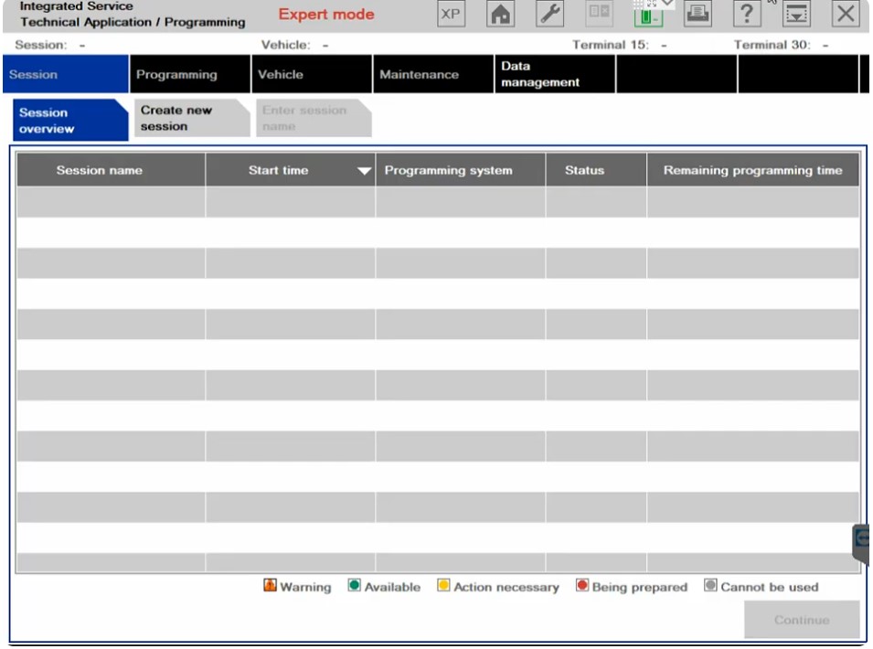Click the green battery status icon

tap(648, 16)
